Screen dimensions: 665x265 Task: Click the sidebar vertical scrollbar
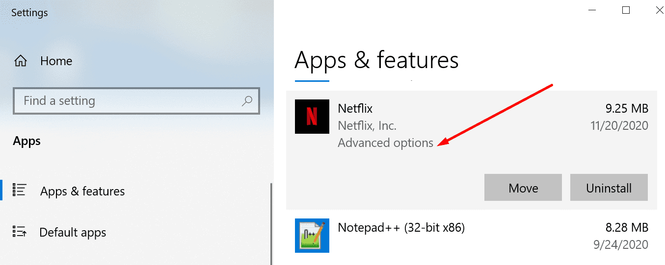click(271, 224)
